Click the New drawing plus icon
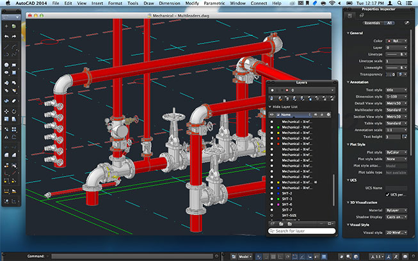The height and width of the screenshot is (261, 418). (x=6, y=26)
